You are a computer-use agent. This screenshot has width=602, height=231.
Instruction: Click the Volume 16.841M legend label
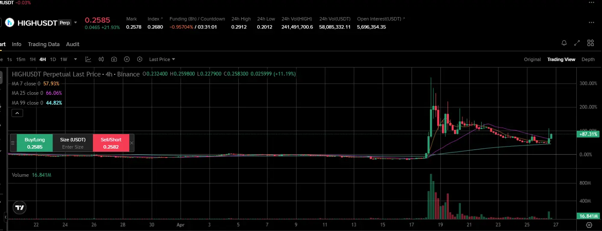click(32, 175)
